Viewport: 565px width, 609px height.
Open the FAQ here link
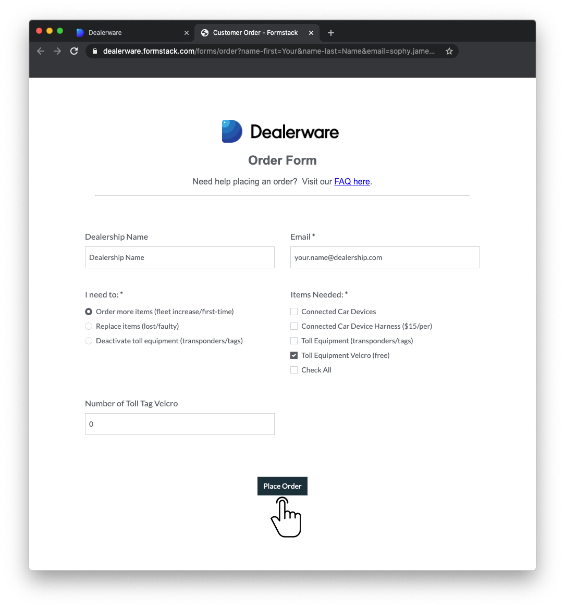352,182
